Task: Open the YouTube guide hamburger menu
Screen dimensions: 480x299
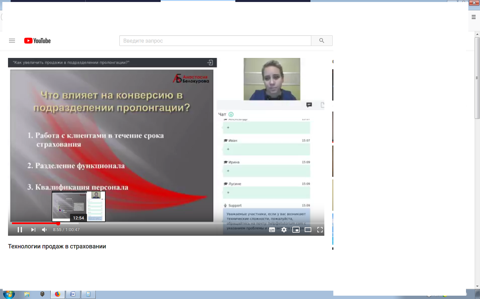Action: pyautogui.click(x=12, y=41)
